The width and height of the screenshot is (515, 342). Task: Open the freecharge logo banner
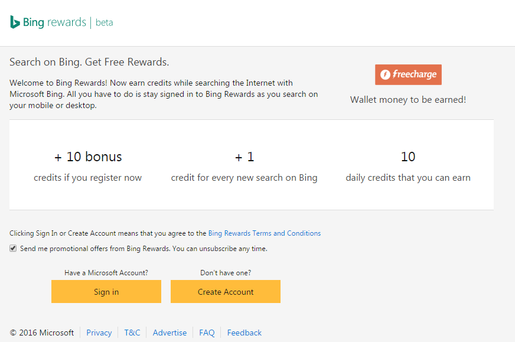point(408,74)
